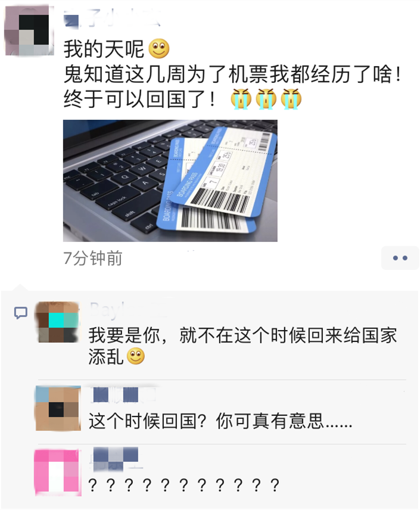Tap the 7分钟前 timestamp
This screenshot has height=510, width=420.
pyautogui.click(x=93, y=258)
